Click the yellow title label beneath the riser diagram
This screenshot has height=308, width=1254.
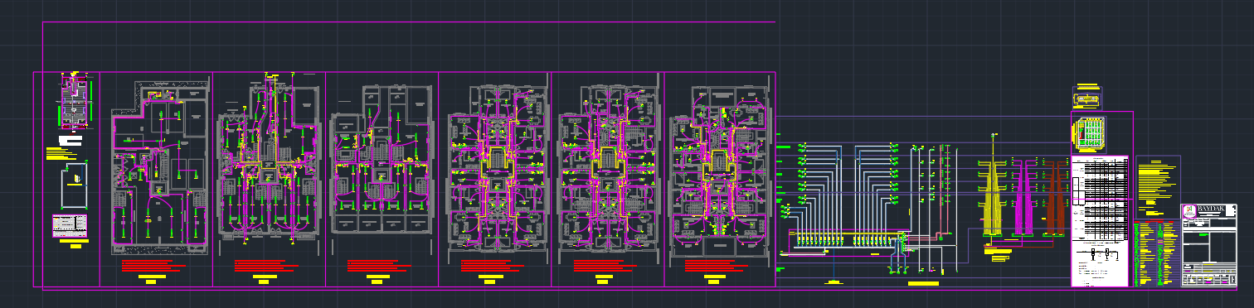tap(923, 283)
